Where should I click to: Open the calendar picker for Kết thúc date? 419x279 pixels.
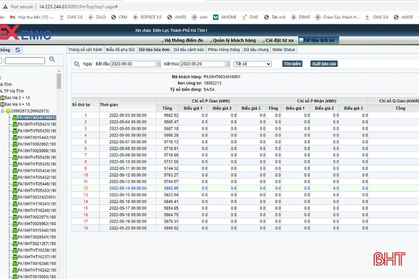(227, 64)
